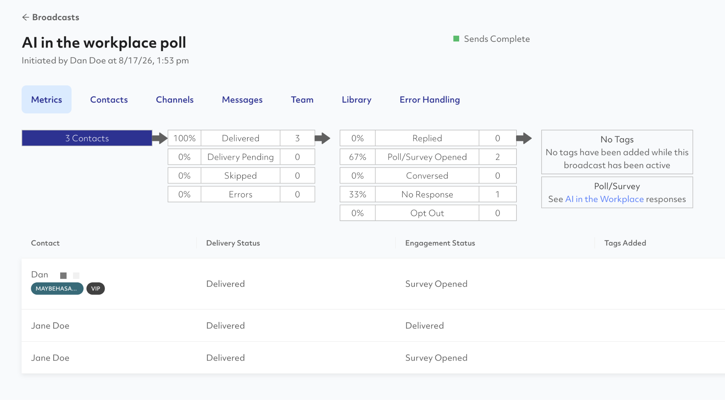725x400 pixels.
Task: Click the arrow after the 3 Contacts bar
Action: coord(160,138)
